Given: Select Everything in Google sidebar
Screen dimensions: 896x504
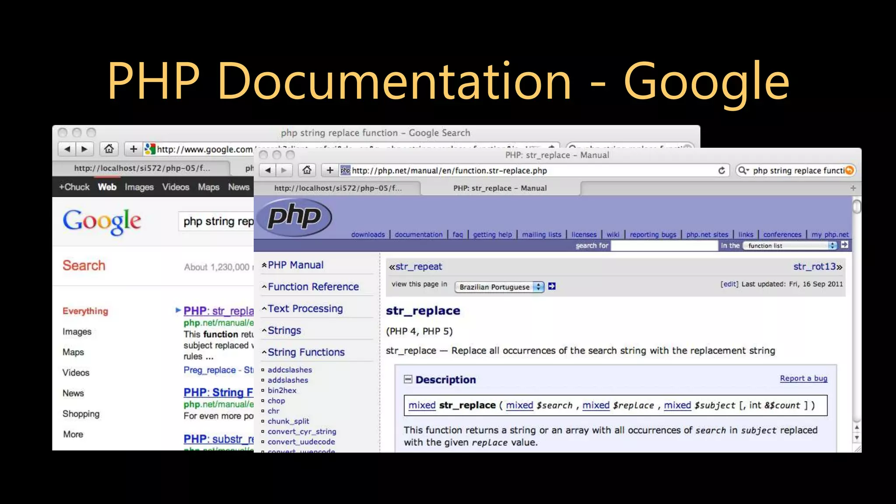Looking at the screenshot, I should click(x=85, y=311).
